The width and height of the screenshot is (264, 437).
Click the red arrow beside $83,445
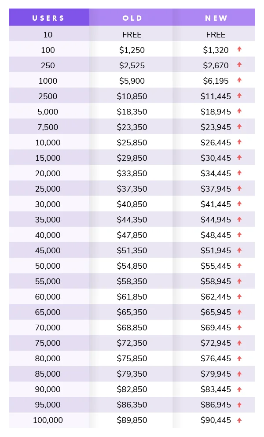[x=239, y=389]
